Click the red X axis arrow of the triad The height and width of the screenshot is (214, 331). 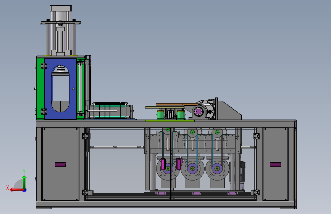click(17, 190)
